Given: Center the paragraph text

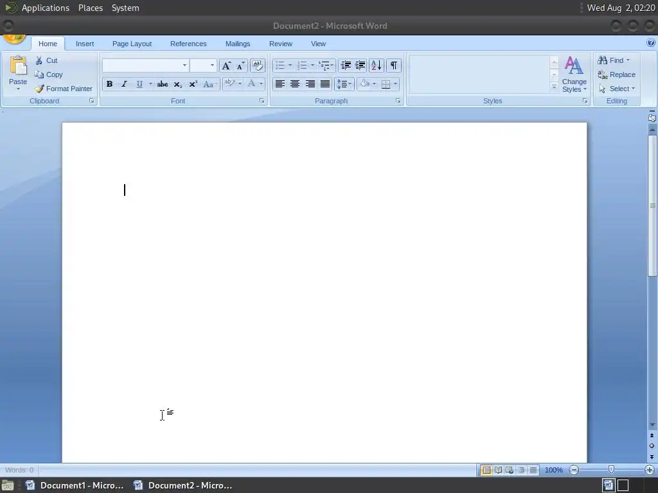Looking at the screenshot, I should (295, 84).
